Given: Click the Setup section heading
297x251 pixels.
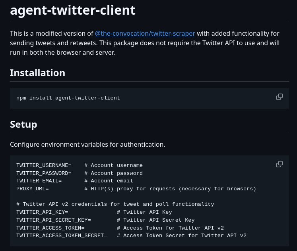Looking at the screenshot, I should [x=23, y=124].
